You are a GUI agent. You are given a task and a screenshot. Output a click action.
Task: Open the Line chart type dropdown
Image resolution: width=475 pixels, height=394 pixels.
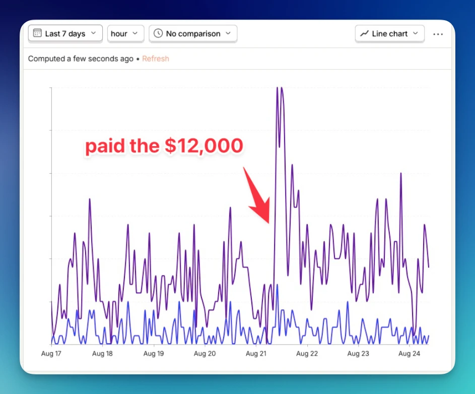tap(389, 33)
